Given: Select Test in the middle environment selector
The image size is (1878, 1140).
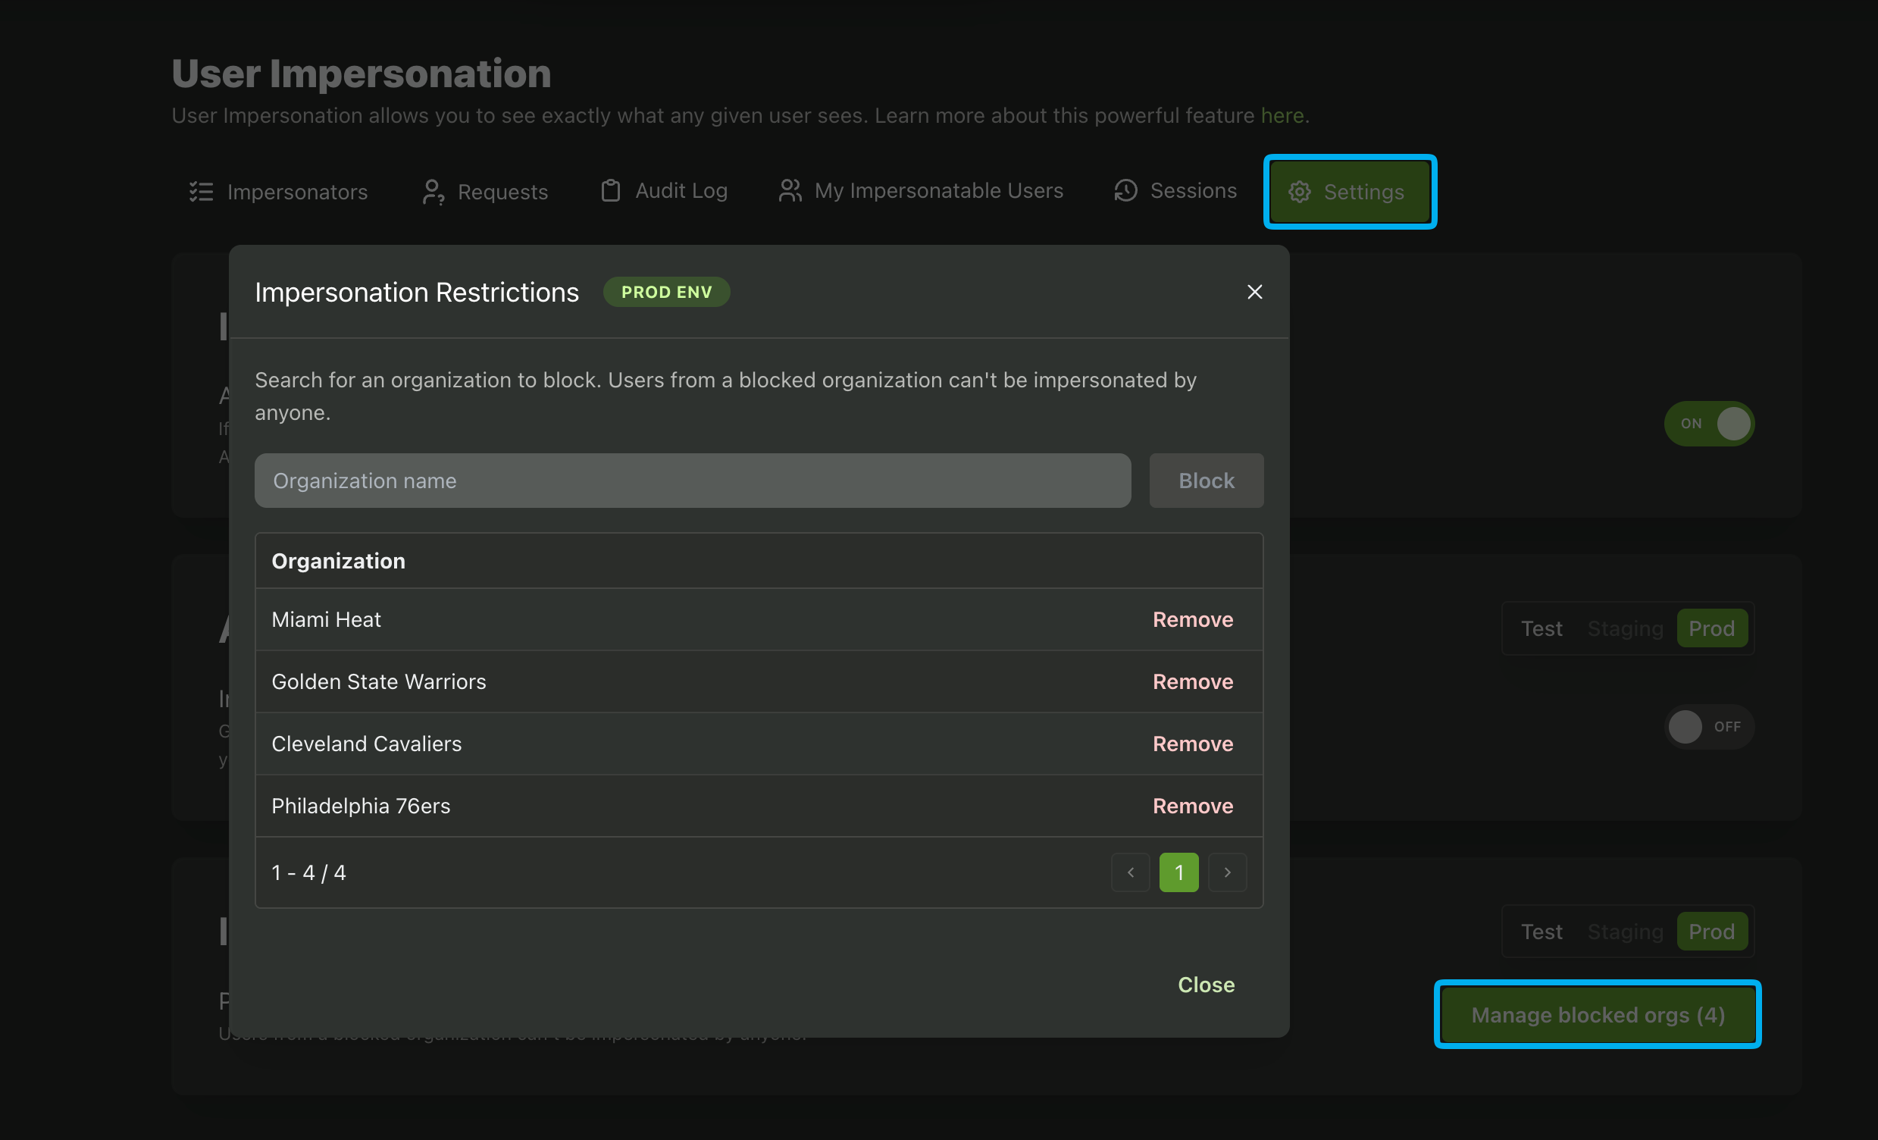Looking at the screenshot, I should coord(1541,628).
